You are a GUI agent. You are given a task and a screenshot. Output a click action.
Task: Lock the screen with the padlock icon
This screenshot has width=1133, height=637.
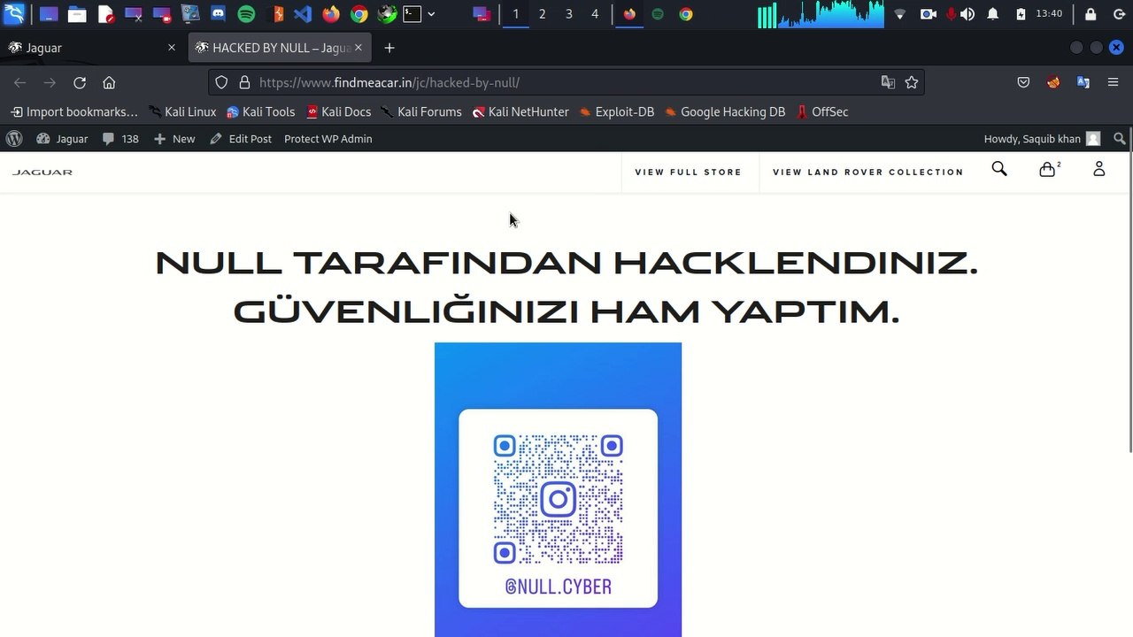click(x=1091, y=14)
